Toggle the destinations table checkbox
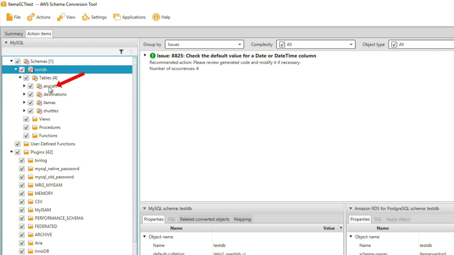This screenshot has width=454, height=255. coord(31,95)
